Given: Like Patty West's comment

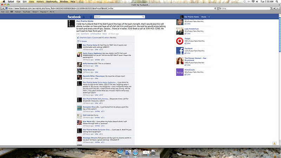Looking at the screenshot, I should point(96,72).
